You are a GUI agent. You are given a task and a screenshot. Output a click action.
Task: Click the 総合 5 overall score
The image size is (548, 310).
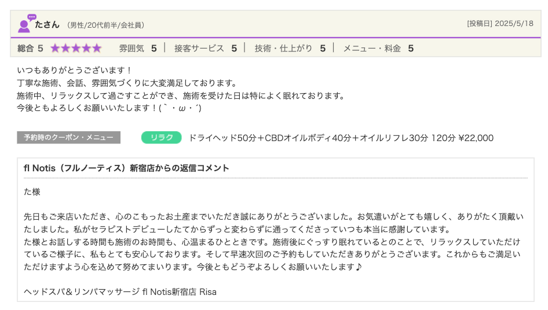pyautogui.click(x=30, y=48)
